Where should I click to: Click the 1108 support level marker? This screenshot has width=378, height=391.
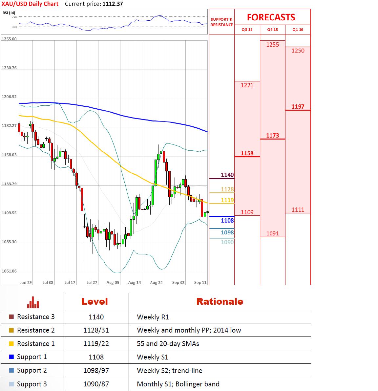[227, 220]
